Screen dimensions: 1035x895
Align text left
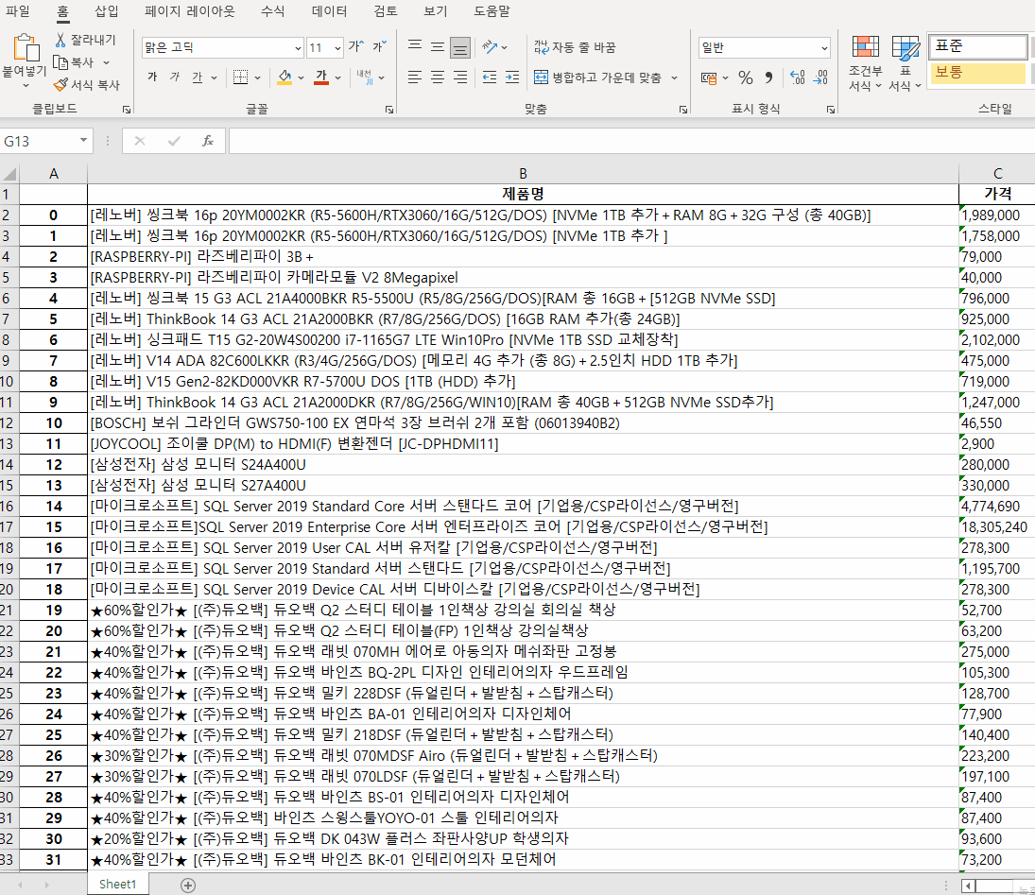415,77
